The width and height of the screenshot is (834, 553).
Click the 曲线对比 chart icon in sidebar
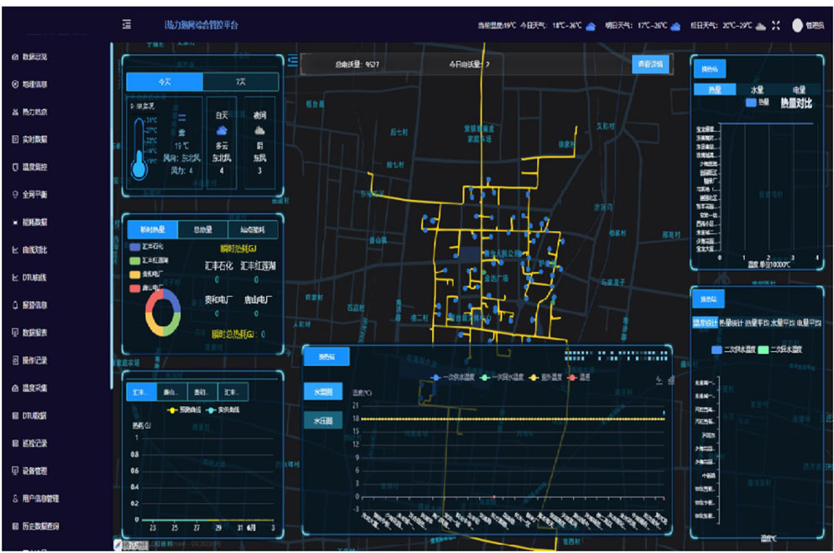pos(15,250)
